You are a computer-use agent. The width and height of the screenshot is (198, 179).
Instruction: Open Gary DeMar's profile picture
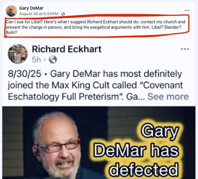11,11
